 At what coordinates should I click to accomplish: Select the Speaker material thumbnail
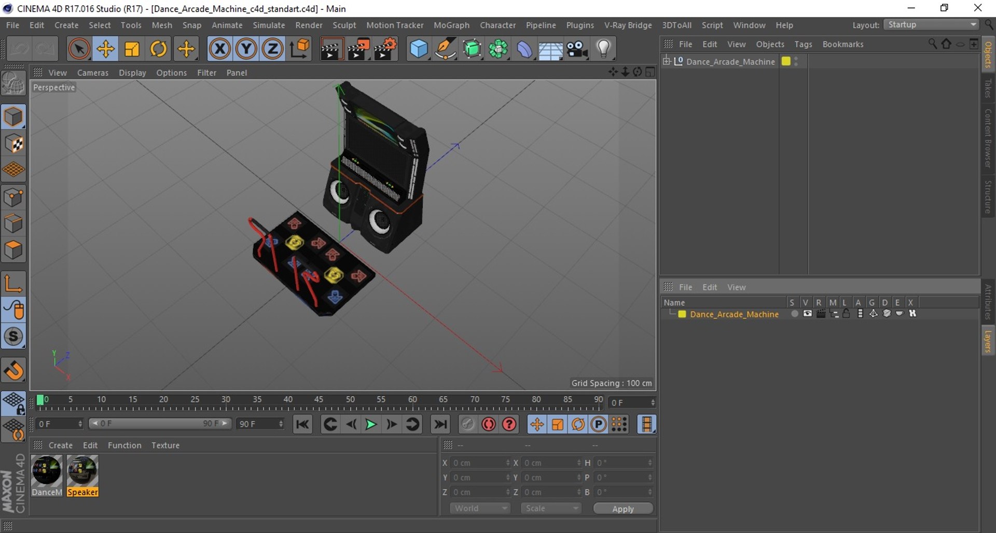tap(82, 471)
